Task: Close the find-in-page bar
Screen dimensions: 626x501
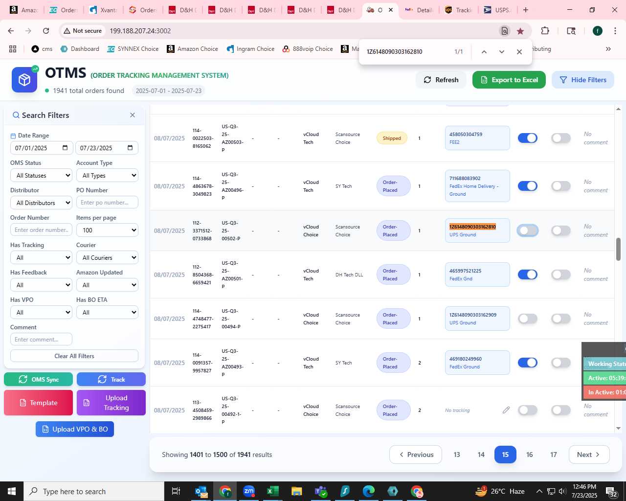Action: (x=519, y=52)
